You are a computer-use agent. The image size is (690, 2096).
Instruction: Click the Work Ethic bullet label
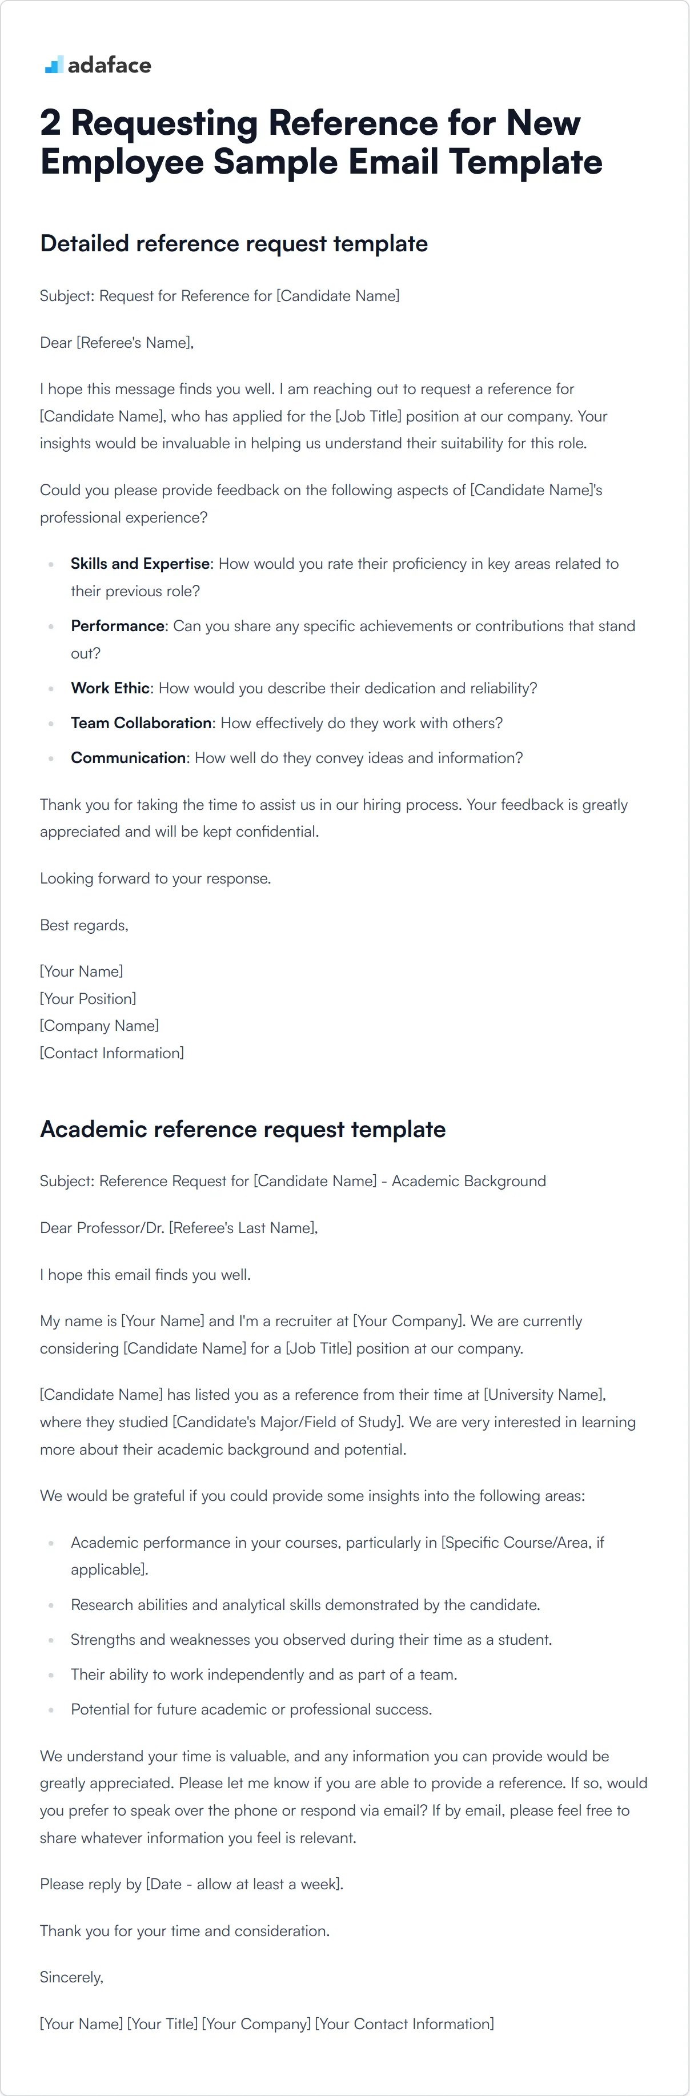110,688
